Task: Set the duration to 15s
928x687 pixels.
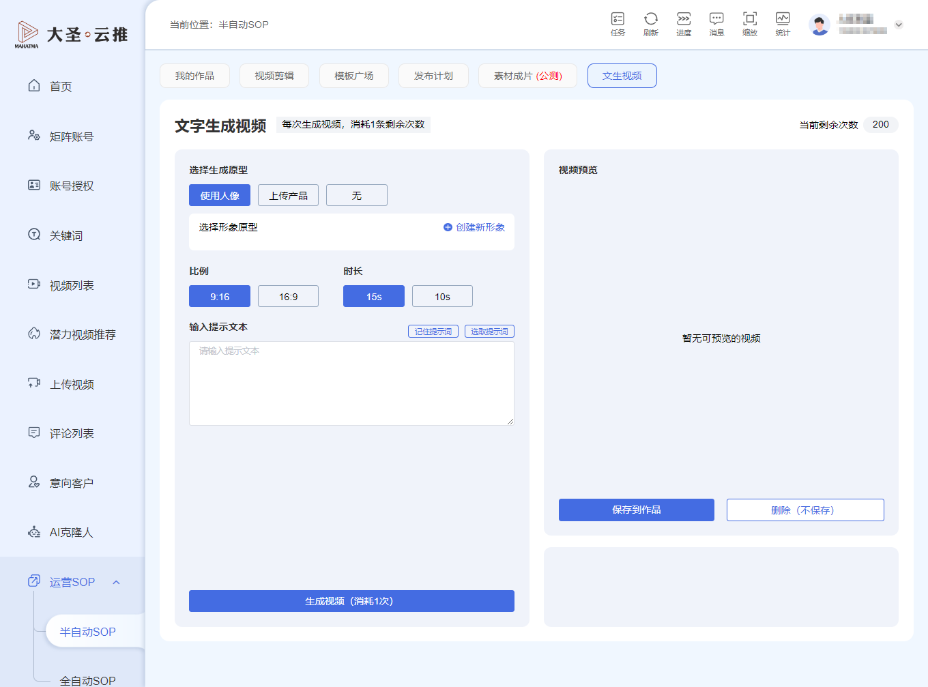Action: coord(374,296)
